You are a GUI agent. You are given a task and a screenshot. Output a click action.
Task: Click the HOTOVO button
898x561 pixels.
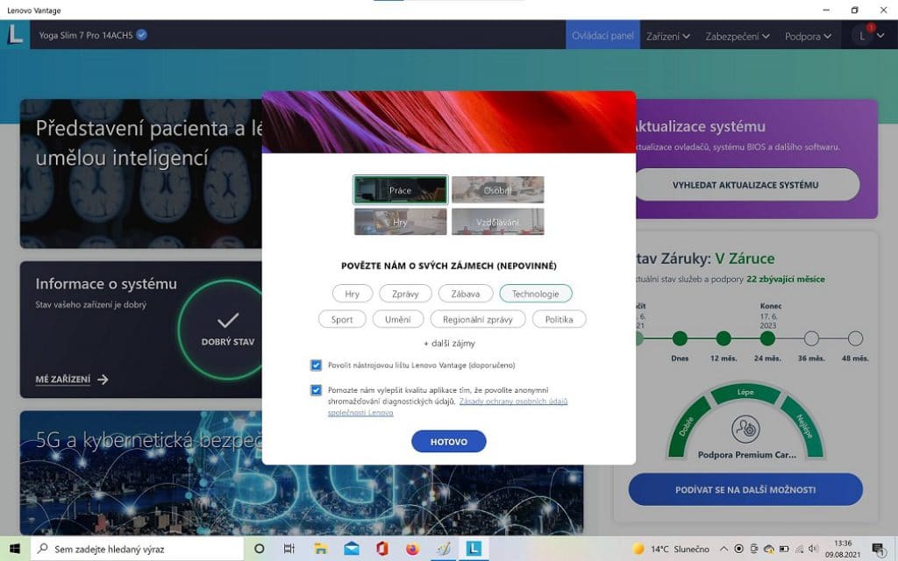pyautogui.click(x=449, y=442)
